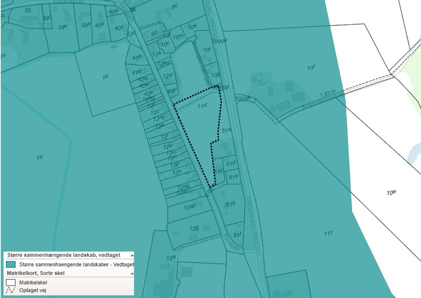
Task: Select the 'Større sammenhængende landskaber - Vedtaget' legend entry
Action: tap(76, 264)
